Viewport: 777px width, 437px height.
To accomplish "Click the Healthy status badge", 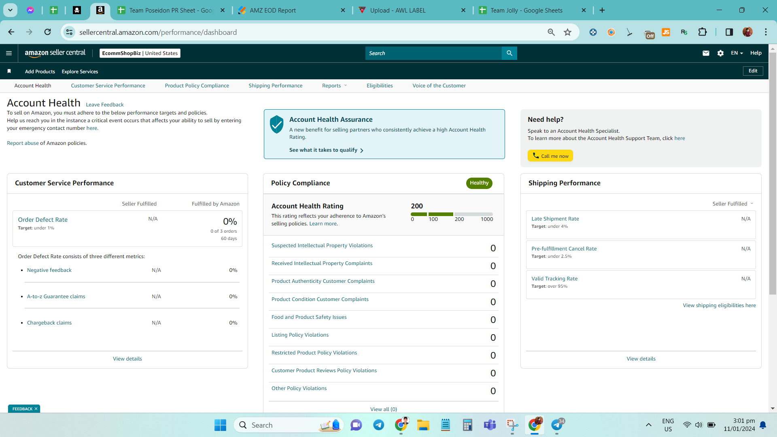I will [479, 183].
